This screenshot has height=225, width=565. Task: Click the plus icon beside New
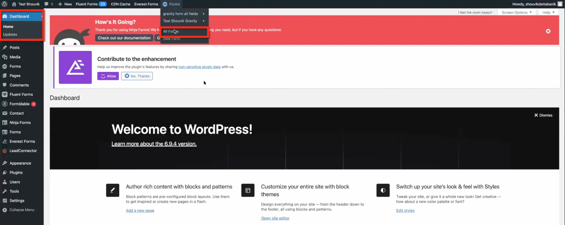[x=60, y=4]
